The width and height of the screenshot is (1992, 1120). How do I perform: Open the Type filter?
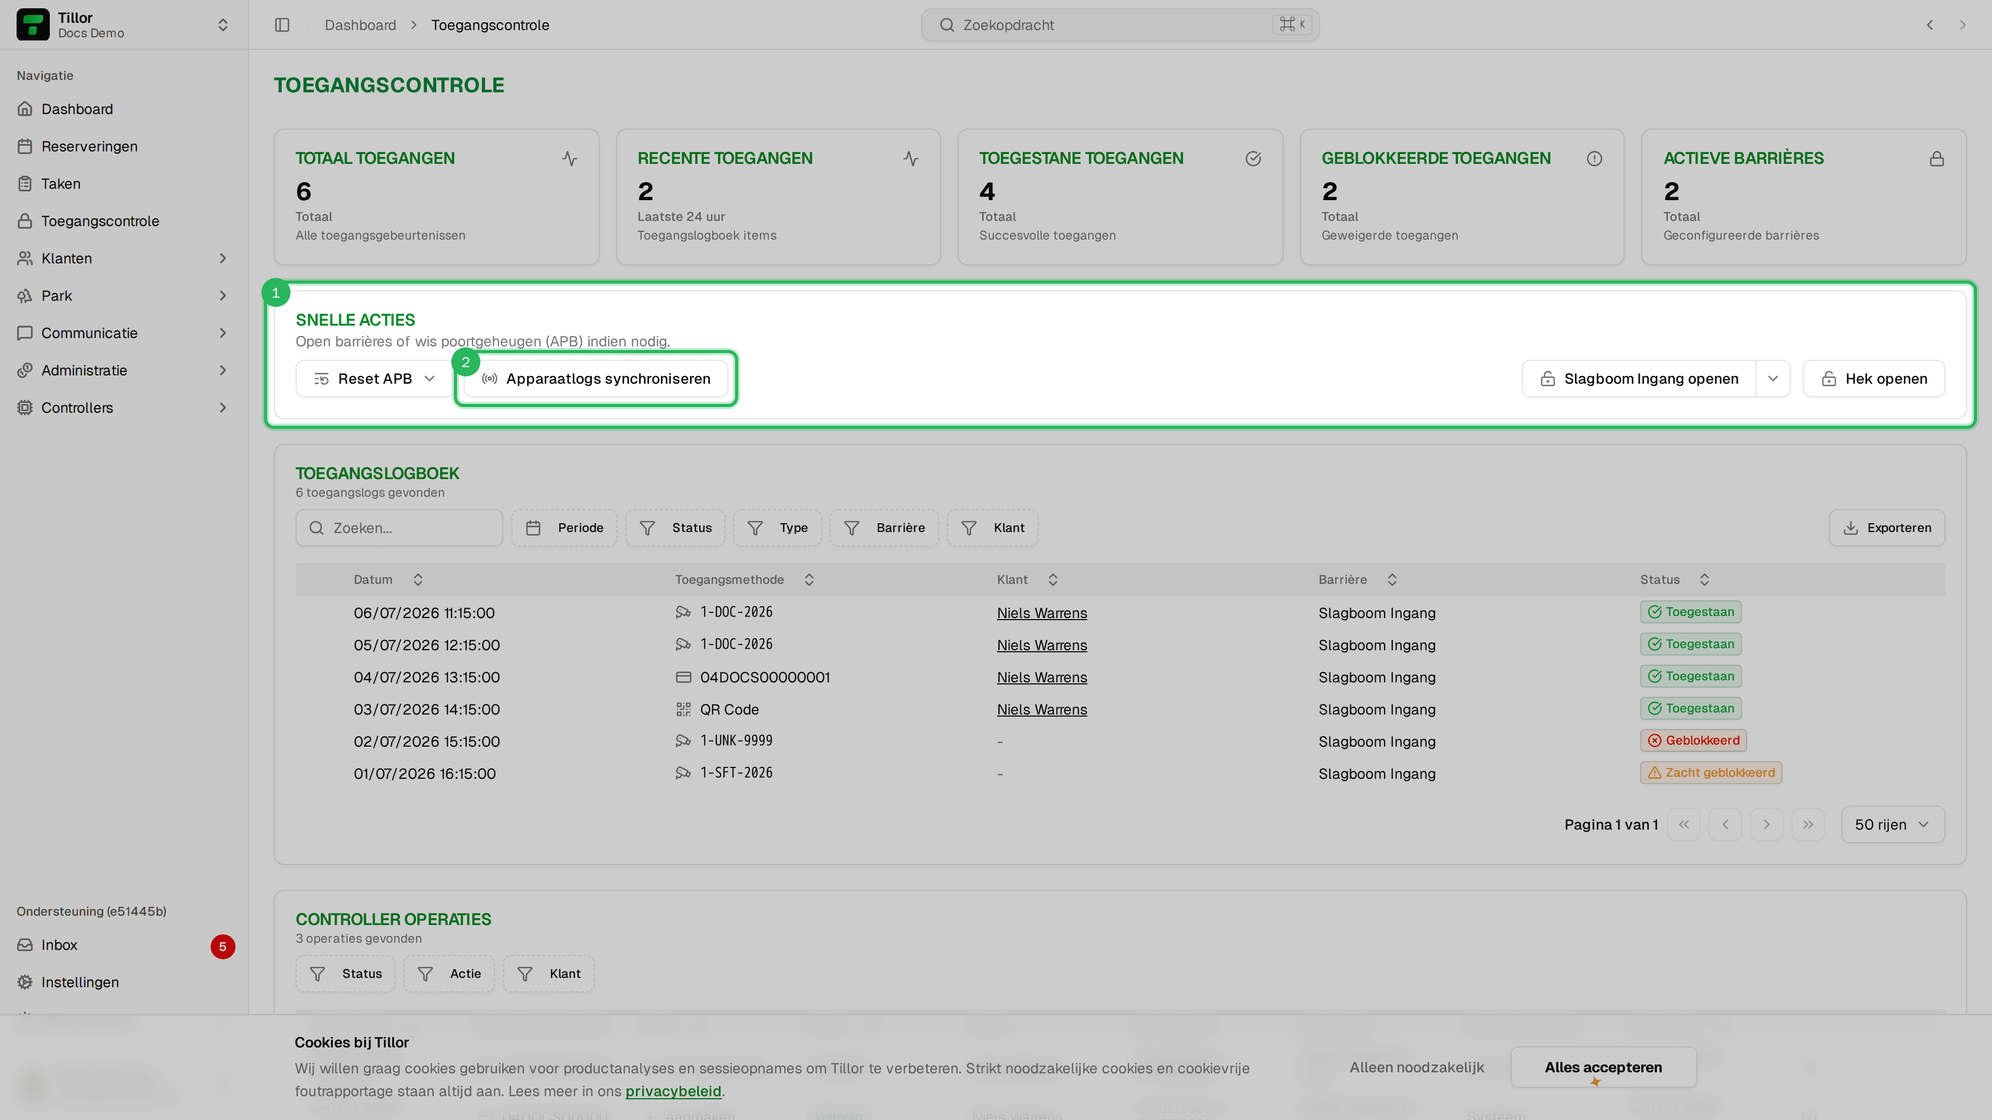click(x=778, y=528)
